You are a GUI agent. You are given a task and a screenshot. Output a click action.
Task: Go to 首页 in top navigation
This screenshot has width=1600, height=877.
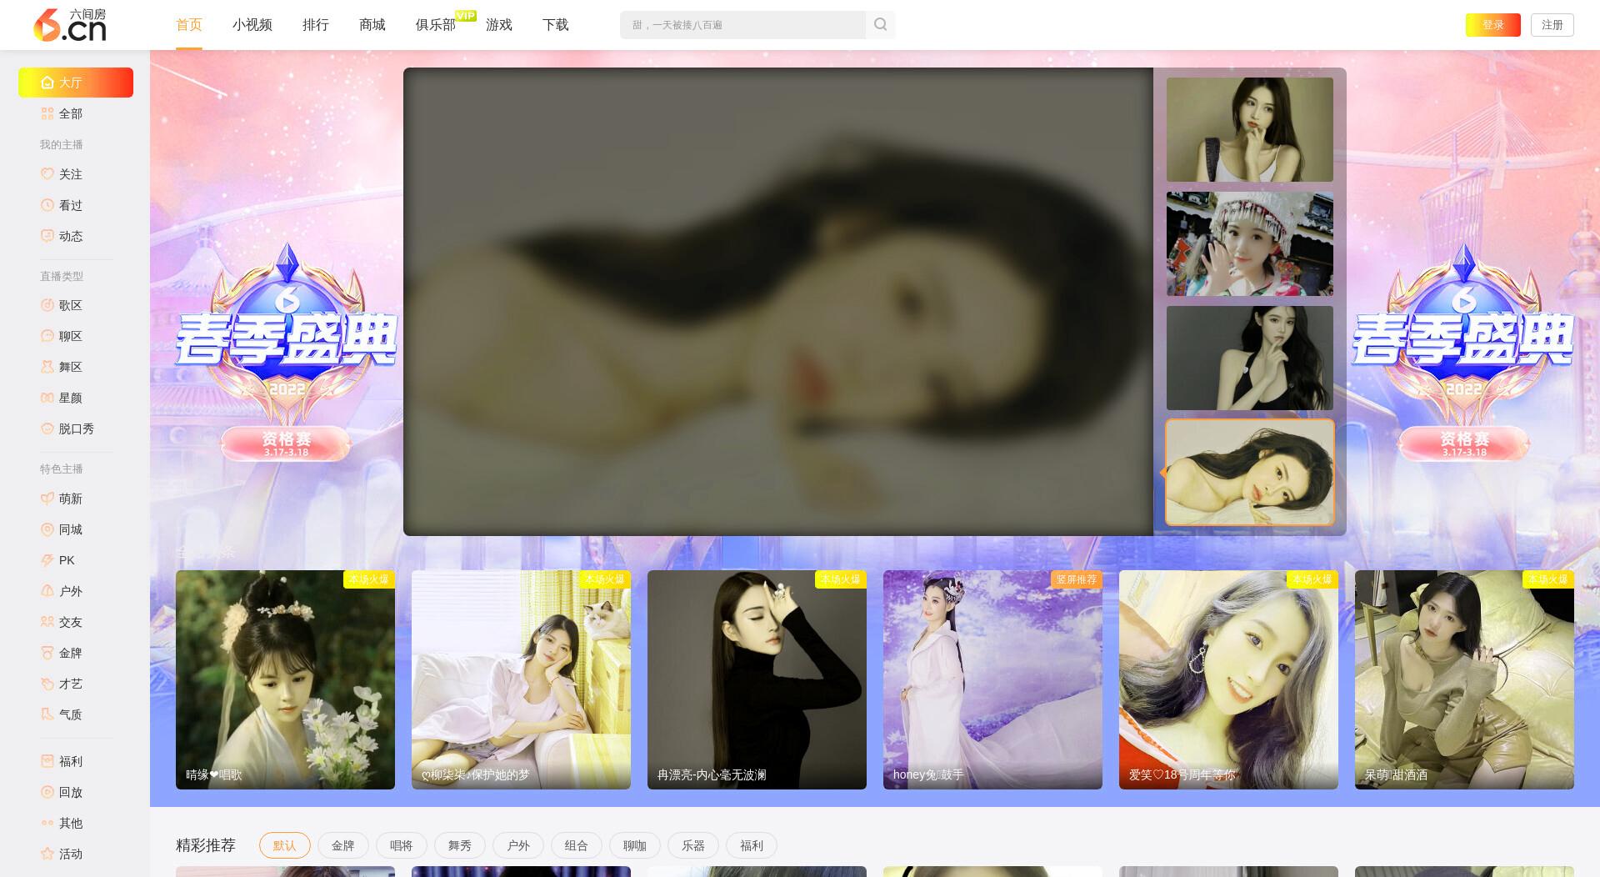189,25
